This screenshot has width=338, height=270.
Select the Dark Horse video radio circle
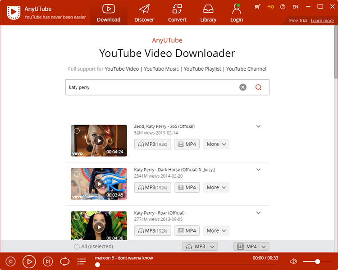77,174
